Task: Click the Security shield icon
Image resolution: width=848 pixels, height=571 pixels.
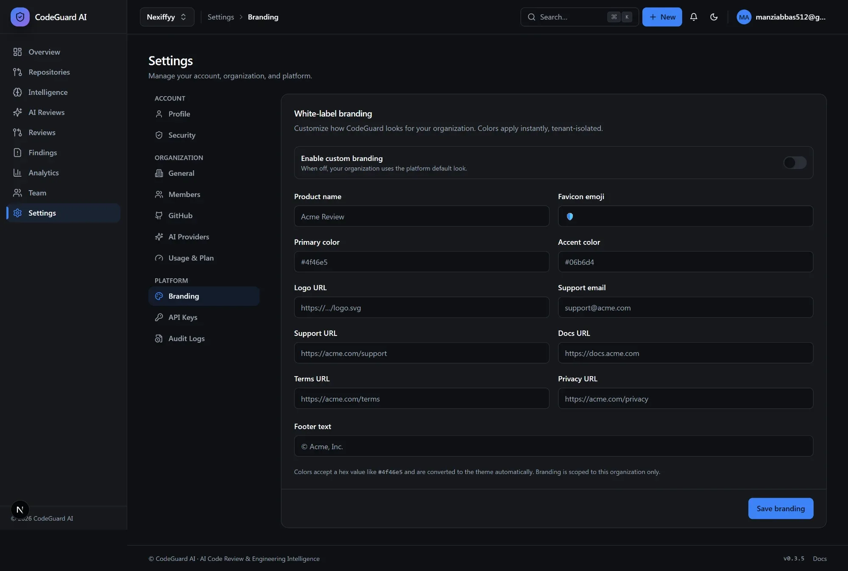Action: (159, 135)
